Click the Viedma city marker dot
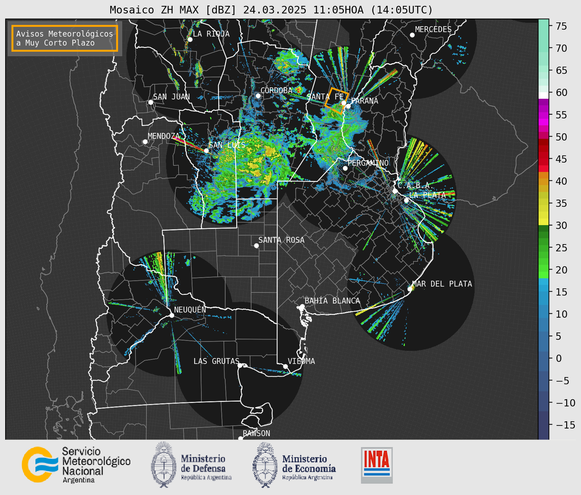The image size is (581, 495). (x=286, y=366)
